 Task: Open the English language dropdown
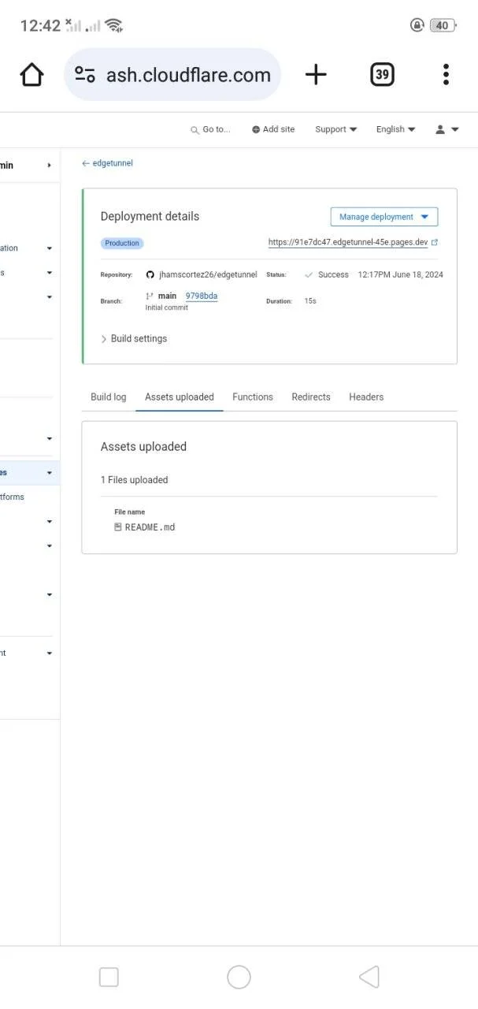(x=395, y=129)
